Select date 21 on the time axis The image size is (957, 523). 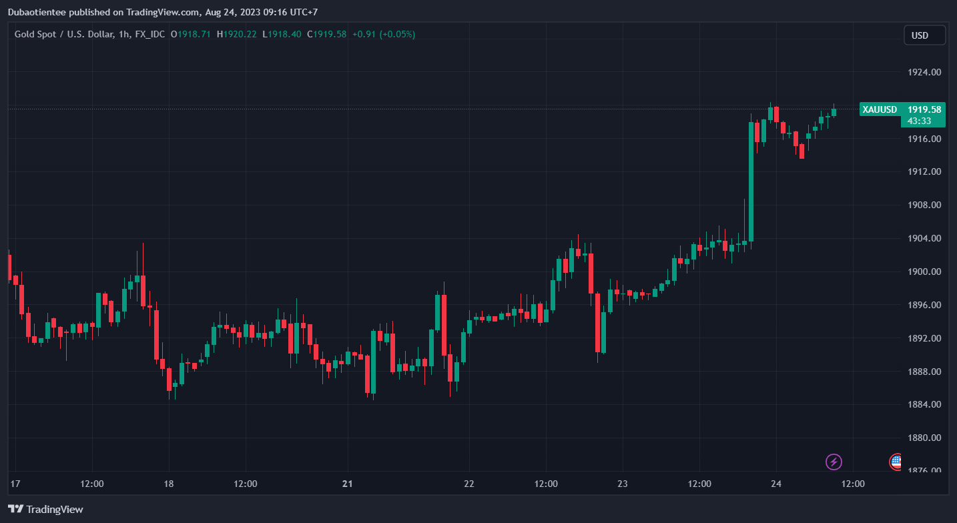[347, 484]
